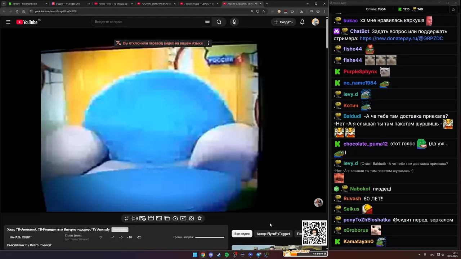Open Discord from the taskbar
The width and height of the screenshot is (461, 259).
[211, 255]
